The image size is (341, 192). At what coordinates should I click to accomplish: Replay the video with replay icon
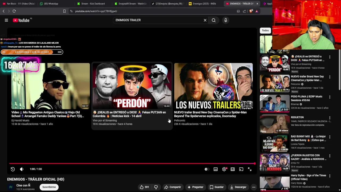13,169
